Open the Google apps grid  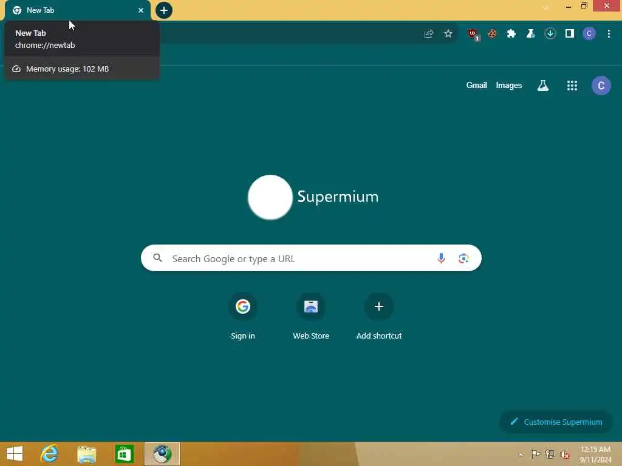pos(572,86)
